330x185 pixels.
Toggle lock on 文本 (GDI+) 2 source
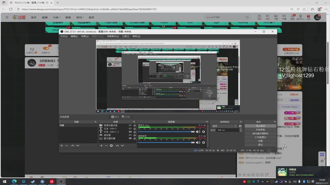[x=134, y=132]
